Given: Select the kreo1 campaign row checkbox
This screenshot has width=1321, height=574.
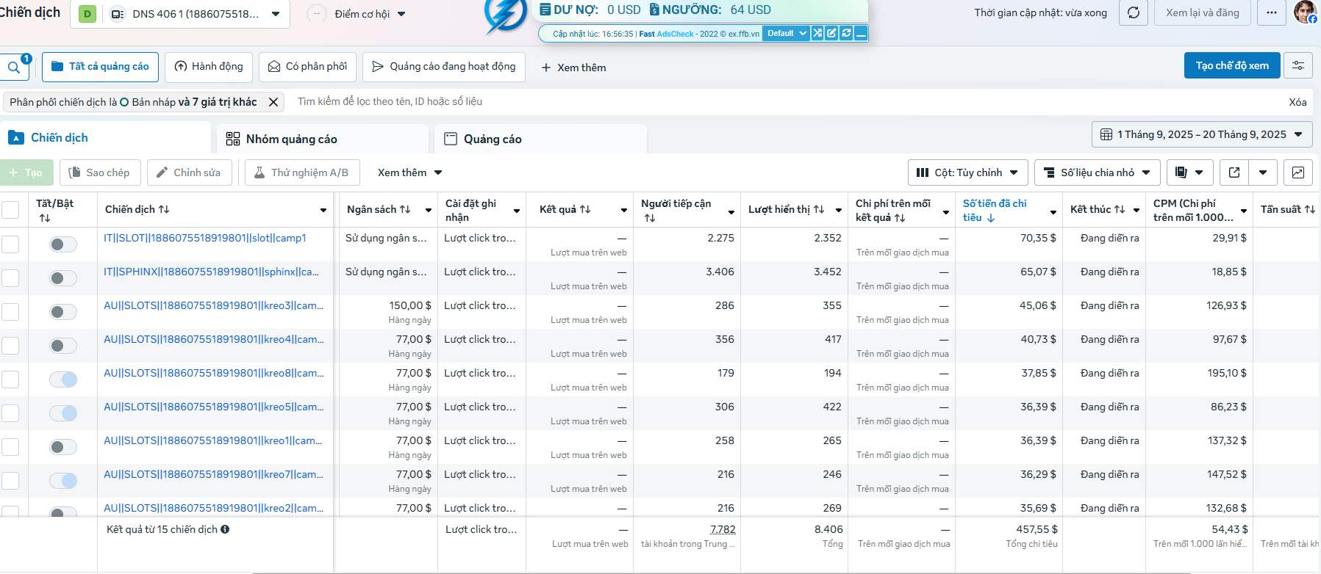Looking at the screenshot, I should pyautogui.click(x=10, y=447).
